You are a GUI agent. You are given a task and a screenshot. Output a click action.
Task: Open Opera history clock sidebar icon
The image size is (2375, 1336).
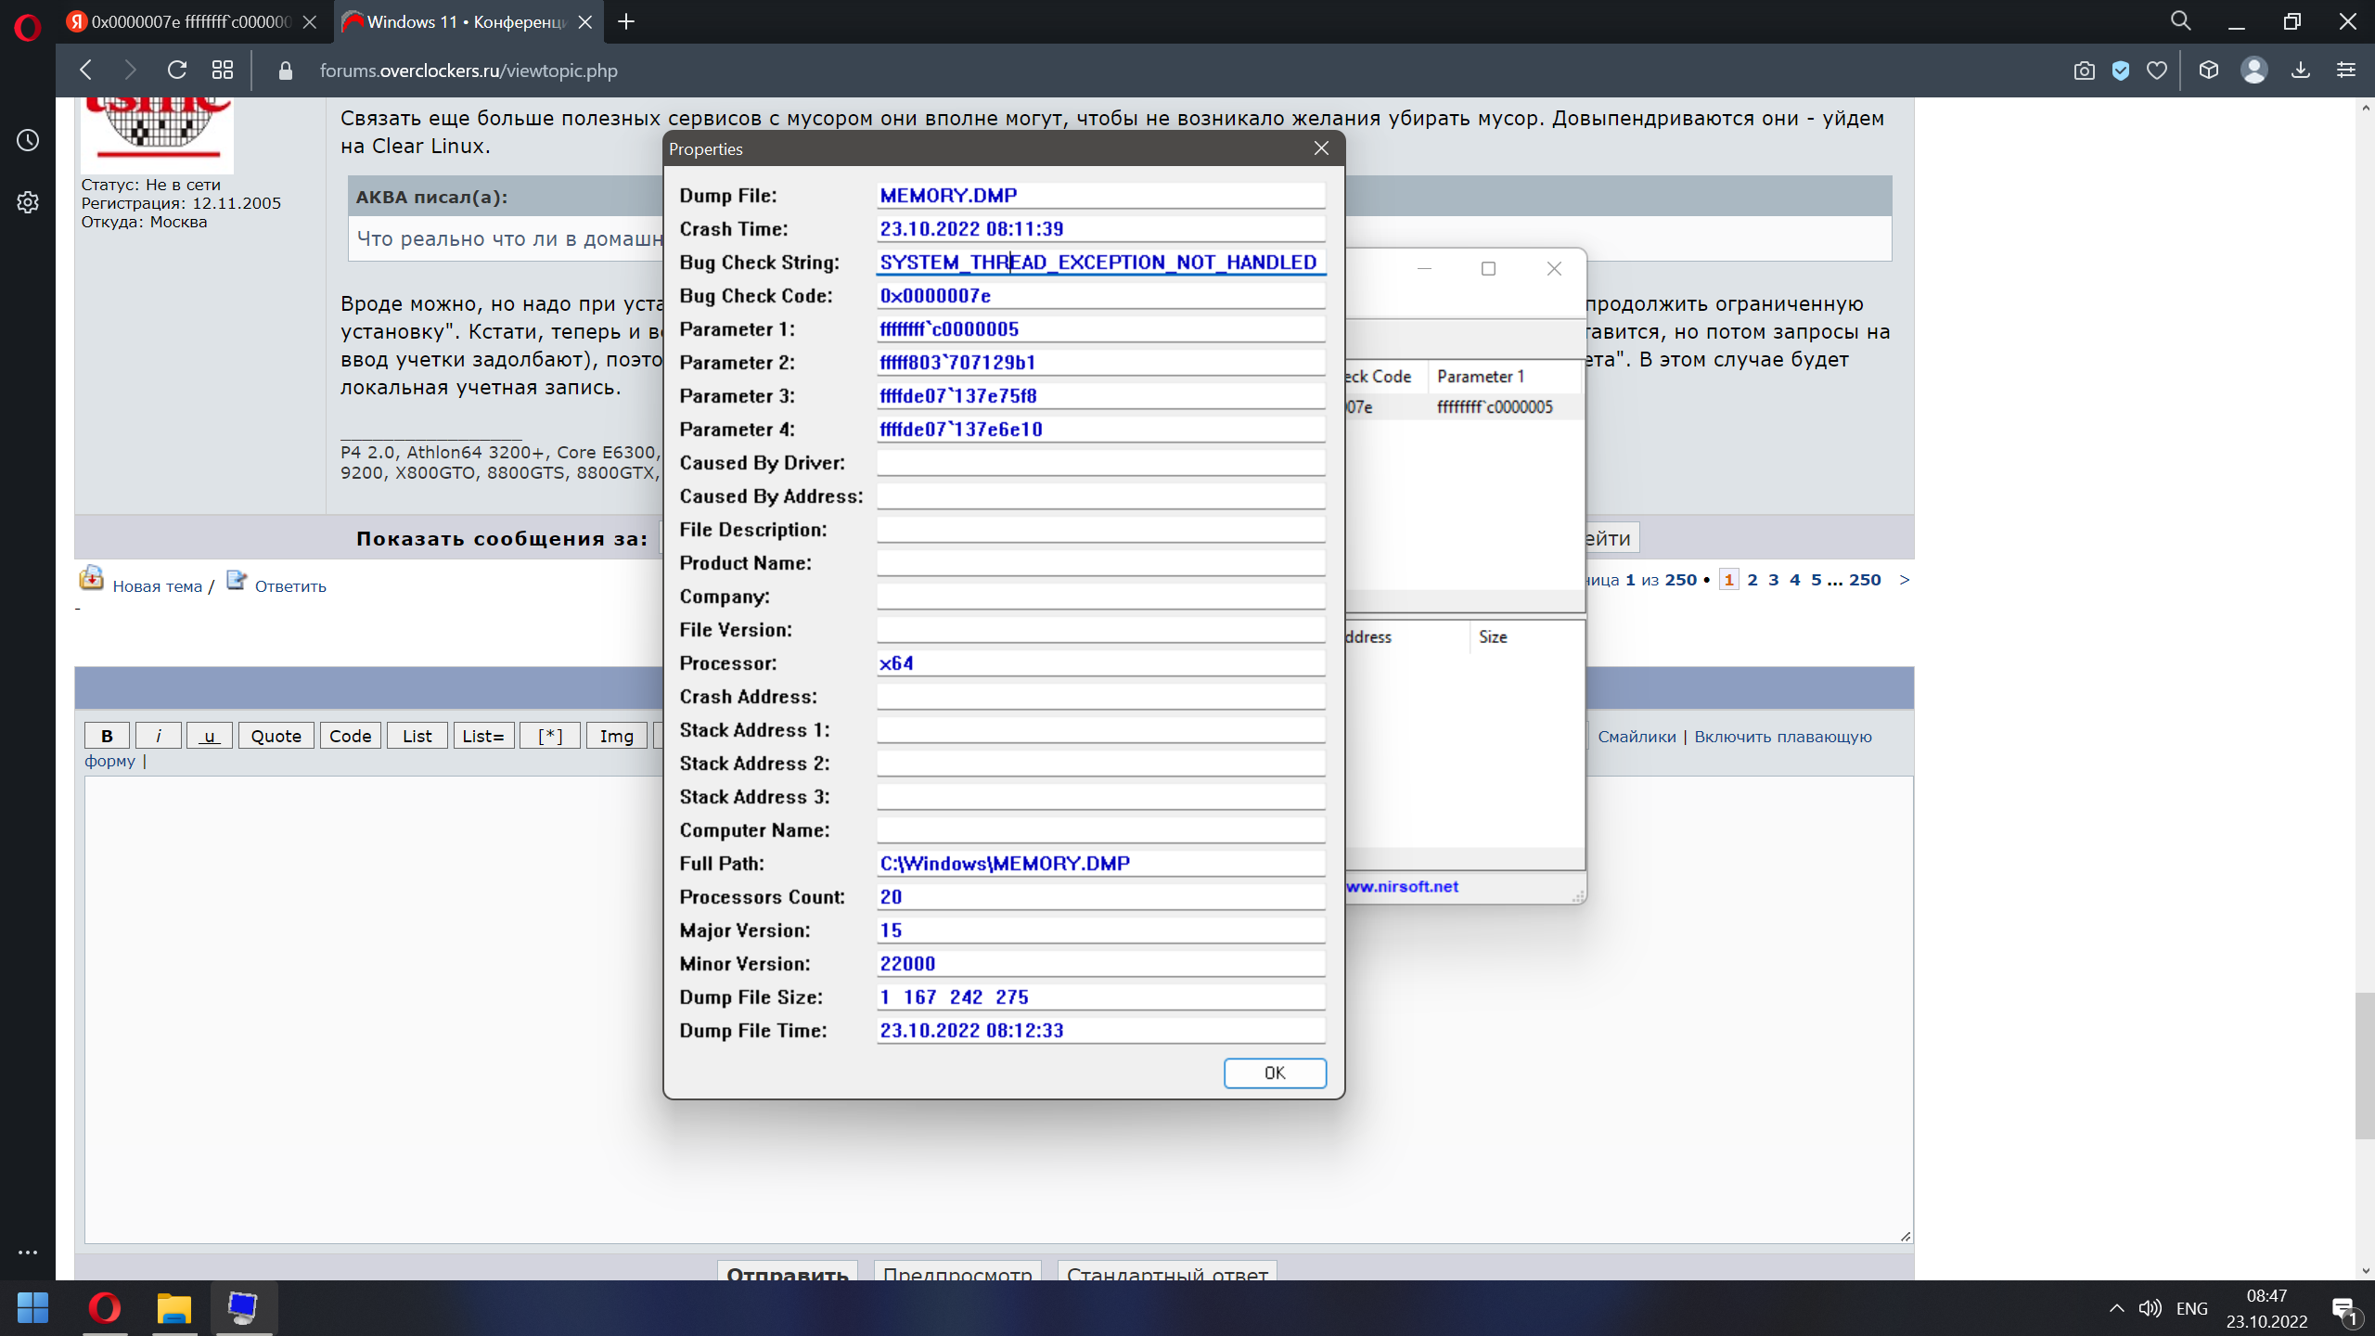(x=28, y=140)
